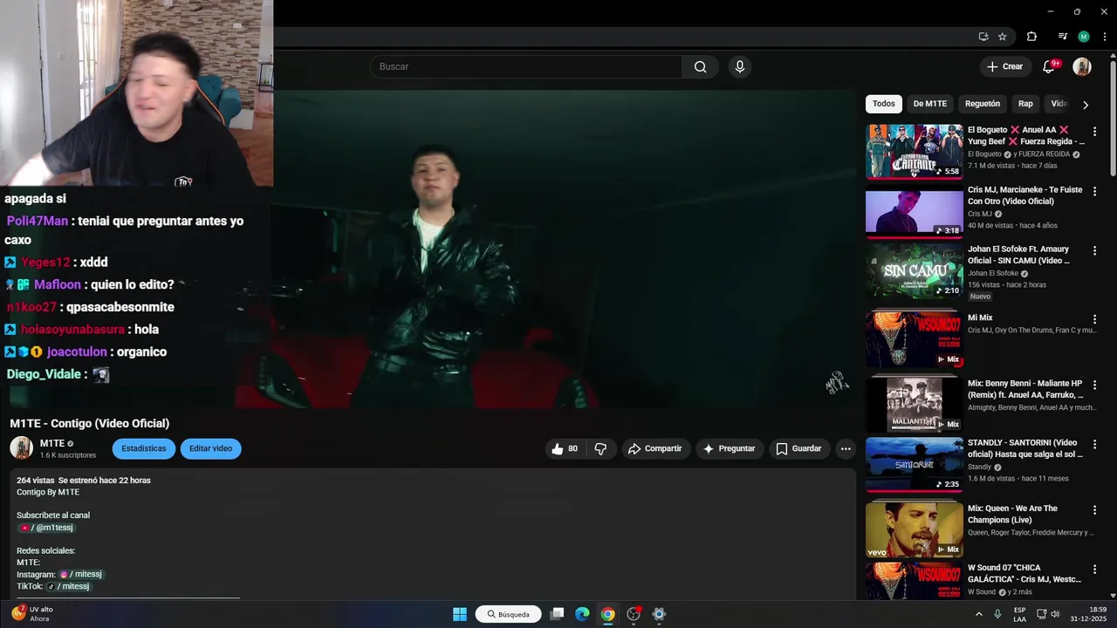Screen dimensions: 1117x628
Task: Open Google Chrome taskbar icon
Action: click(x=607, y=614)
